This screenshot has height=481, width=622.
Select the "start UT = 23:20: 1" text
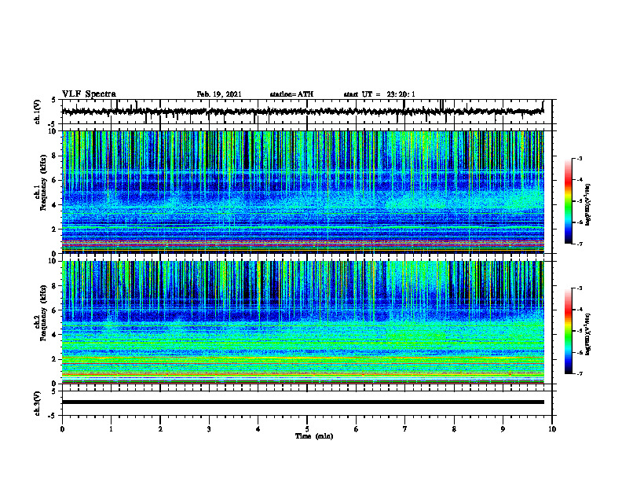coord(379,94)
